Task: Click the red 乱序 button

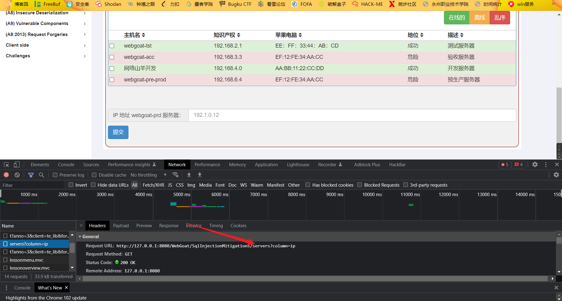Action: (500, 18)
